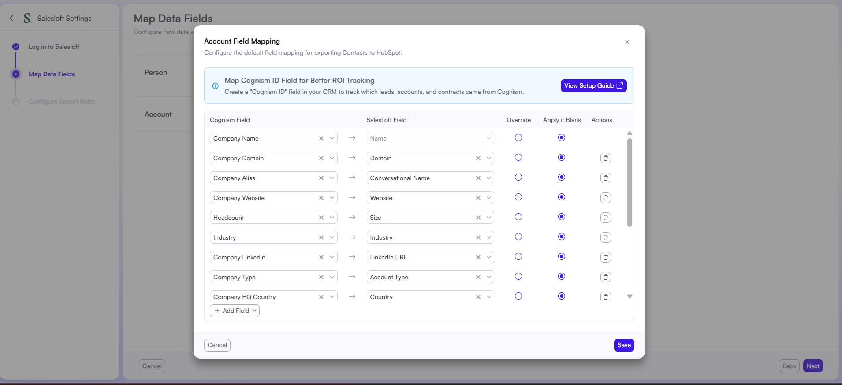This screenshot has height=385, width=842.
Task: Clear the LinkedIn URL SalesLoft field
Action: pyautogui.click(x=478, y=257)
